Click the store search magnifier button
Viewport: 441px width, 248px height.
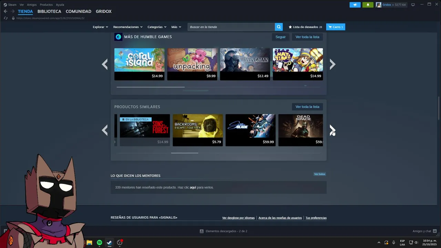pyautogui.click(x=279, y=27)
